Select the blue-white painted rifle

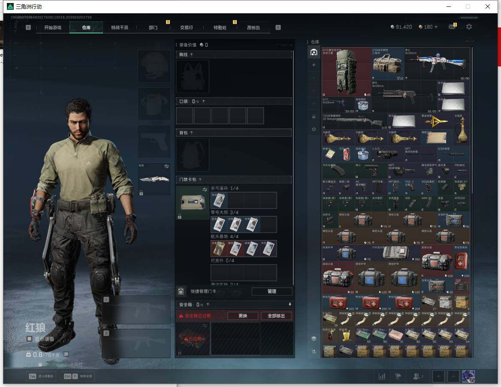pyautogui.click(x=437, y=63)
